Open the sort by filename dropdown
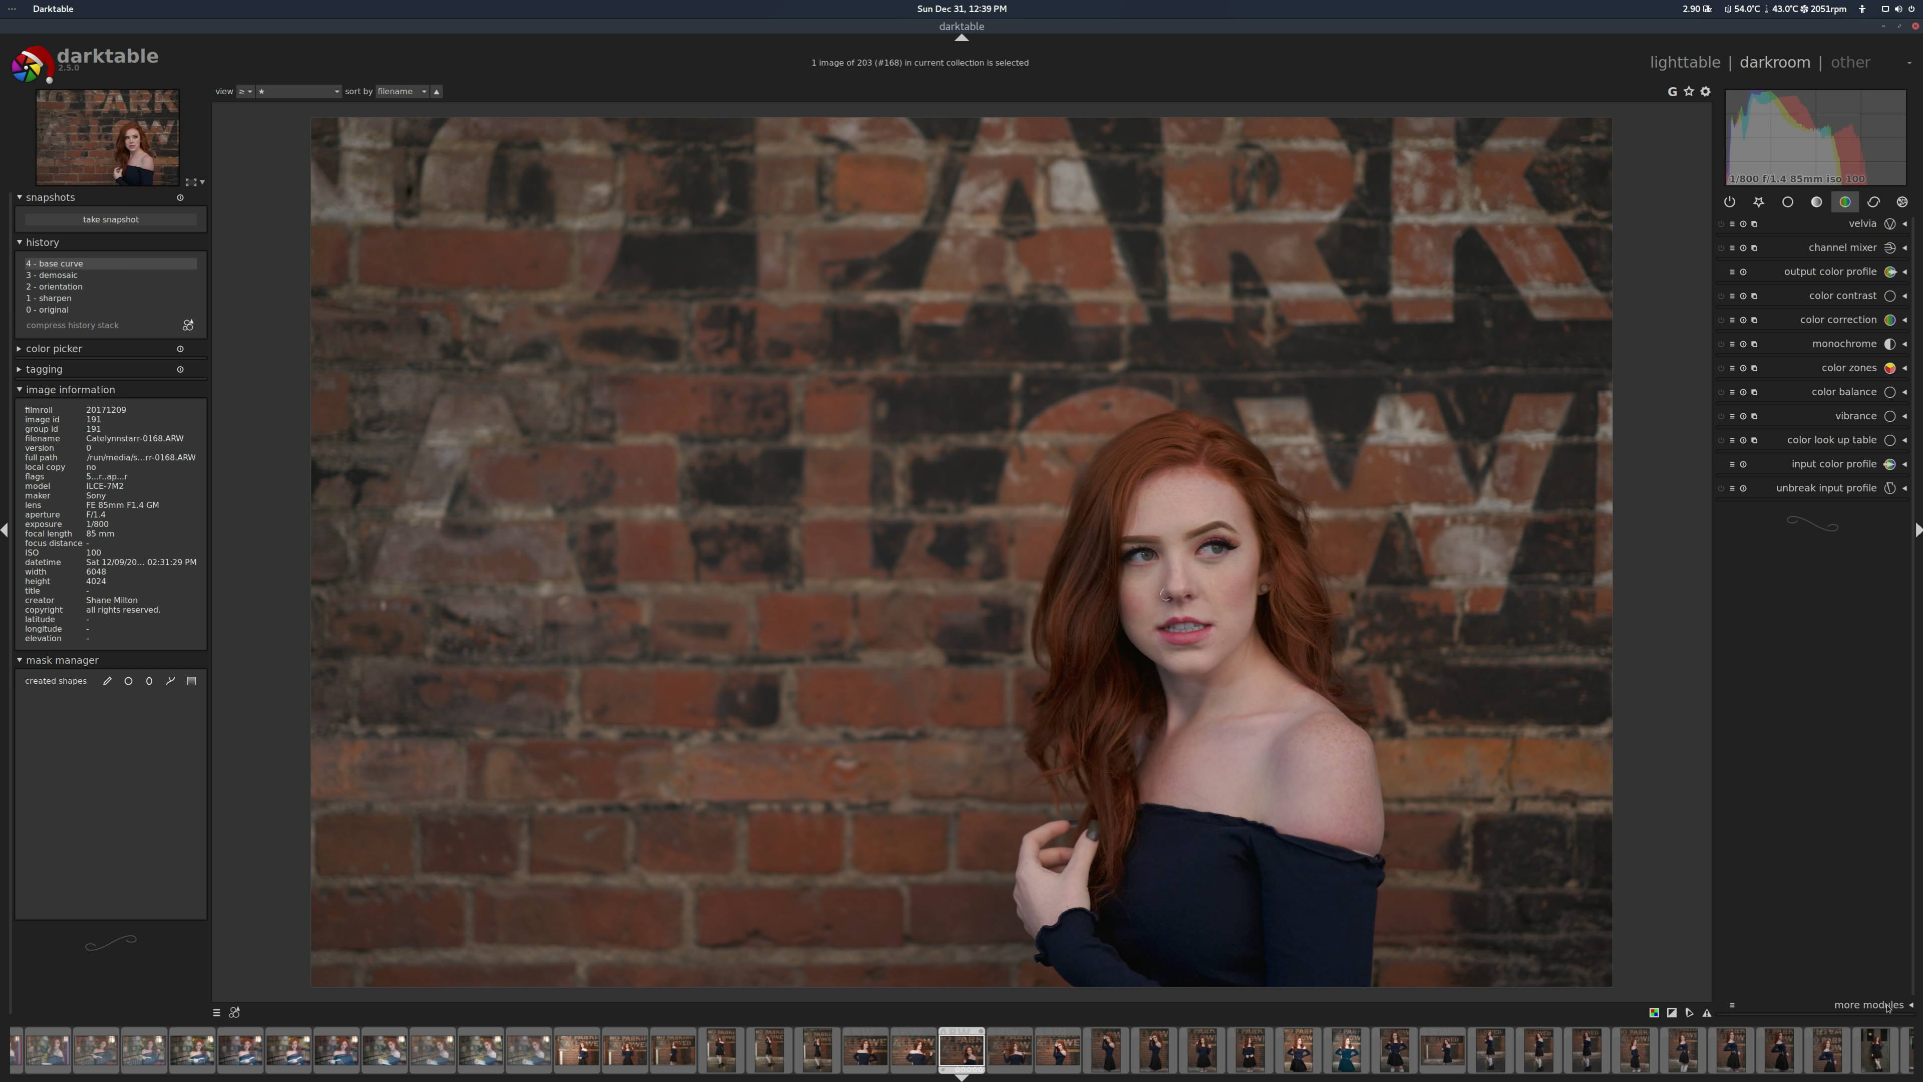The image size is (1923, 1082). [x=402, y=91]
